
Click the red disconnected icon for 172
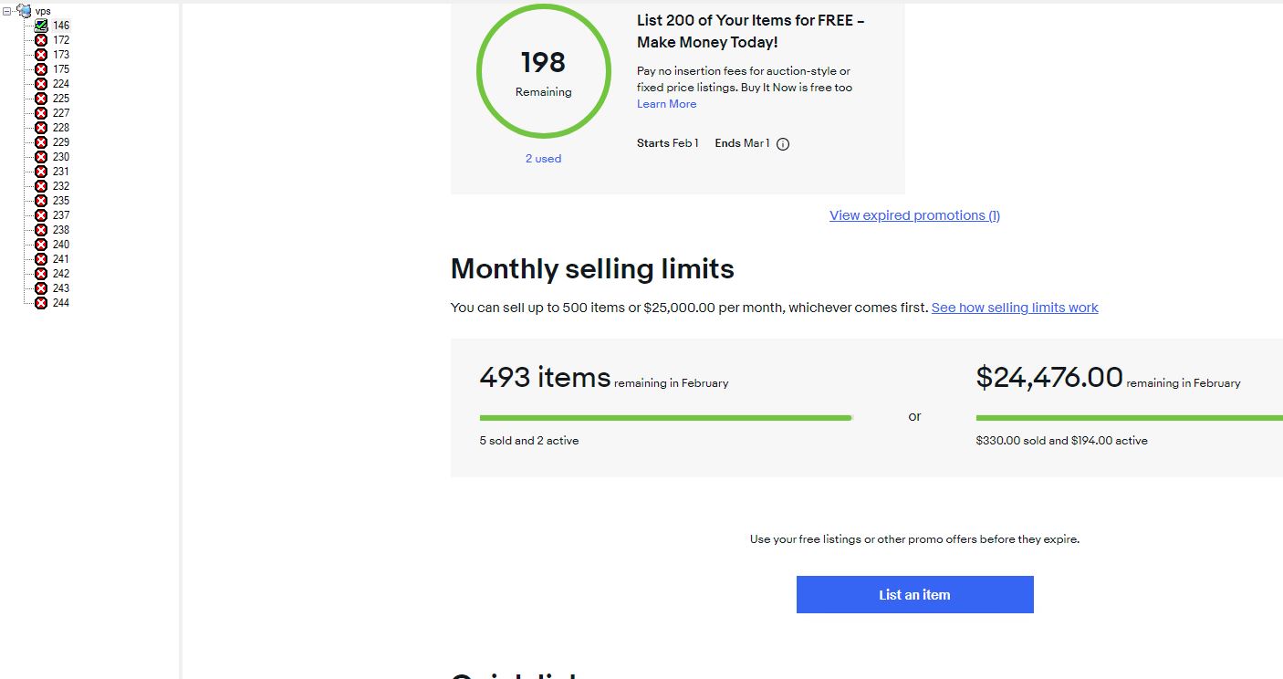click(41, 40)
